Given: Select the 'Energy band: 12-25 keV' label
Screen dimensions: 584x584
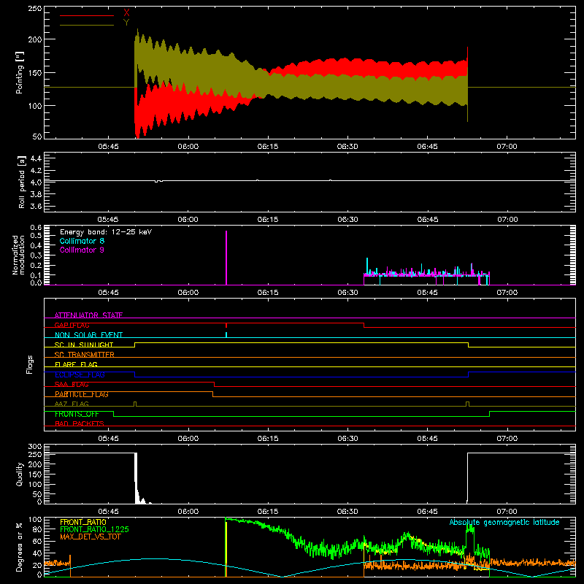Looking at the screenshot, I should (106, 232).
